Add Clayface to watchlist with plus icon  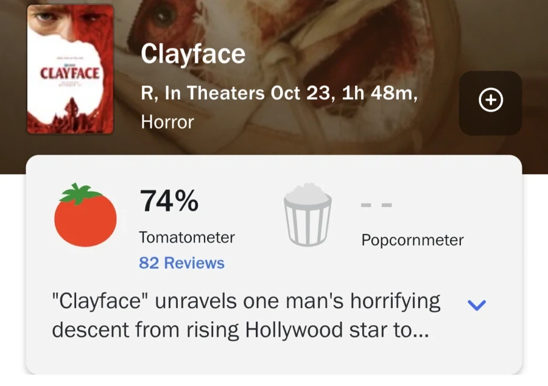491,100
